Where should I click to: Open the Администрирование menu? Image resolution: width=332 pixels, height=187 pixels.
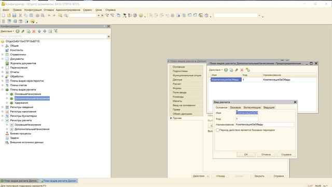(68, 10)
